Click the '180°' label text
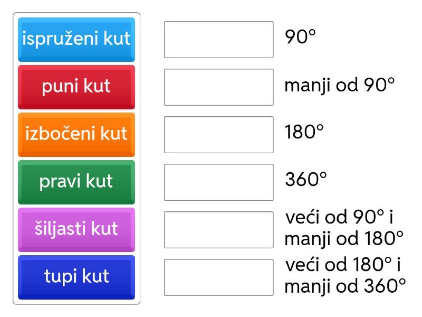Viewport: 422px width, 317px height. [304, 132]
